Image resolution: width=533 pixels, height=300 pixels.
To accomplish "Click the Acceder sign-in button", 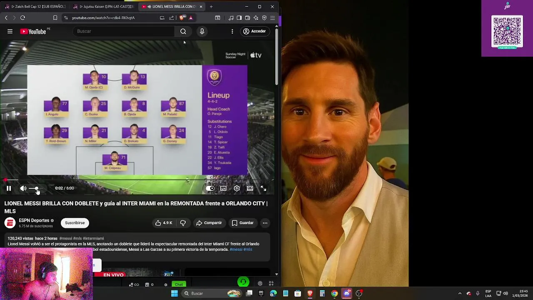I will (254, 31).
